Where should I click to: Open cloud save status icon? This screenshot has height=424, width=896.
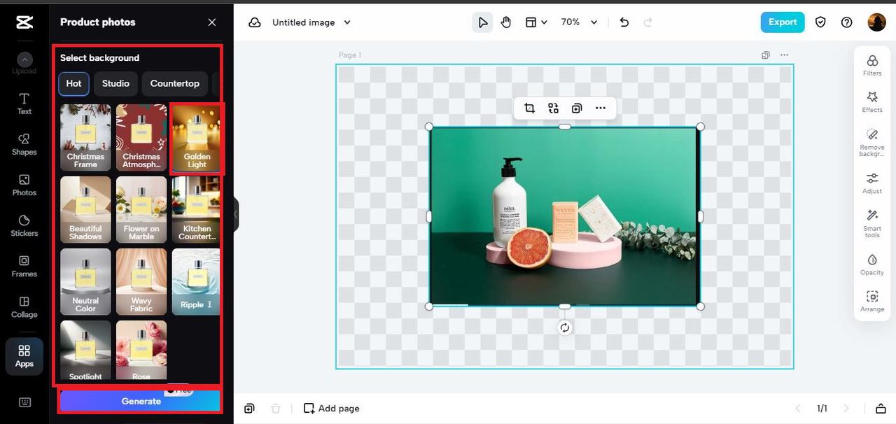tap(255, 22)
